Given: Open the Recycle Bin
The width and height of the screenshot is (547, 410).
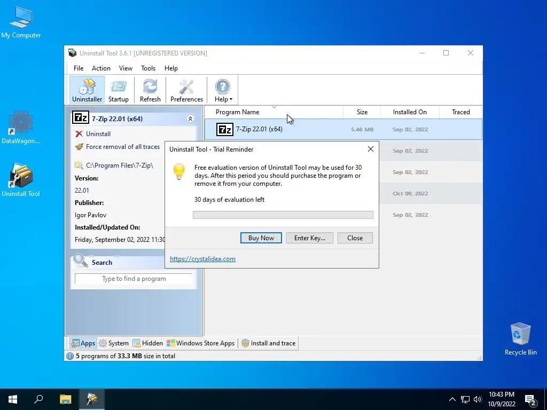Looking at the screenshot, I should tap(520, 339).
